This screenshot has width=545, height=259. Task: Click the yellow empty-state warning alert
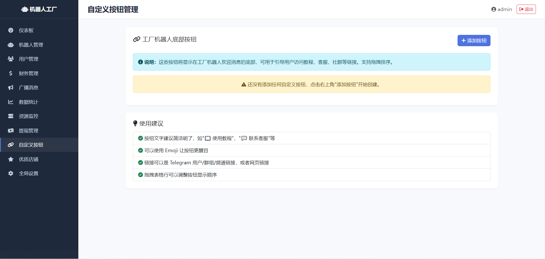coord(311,84)
